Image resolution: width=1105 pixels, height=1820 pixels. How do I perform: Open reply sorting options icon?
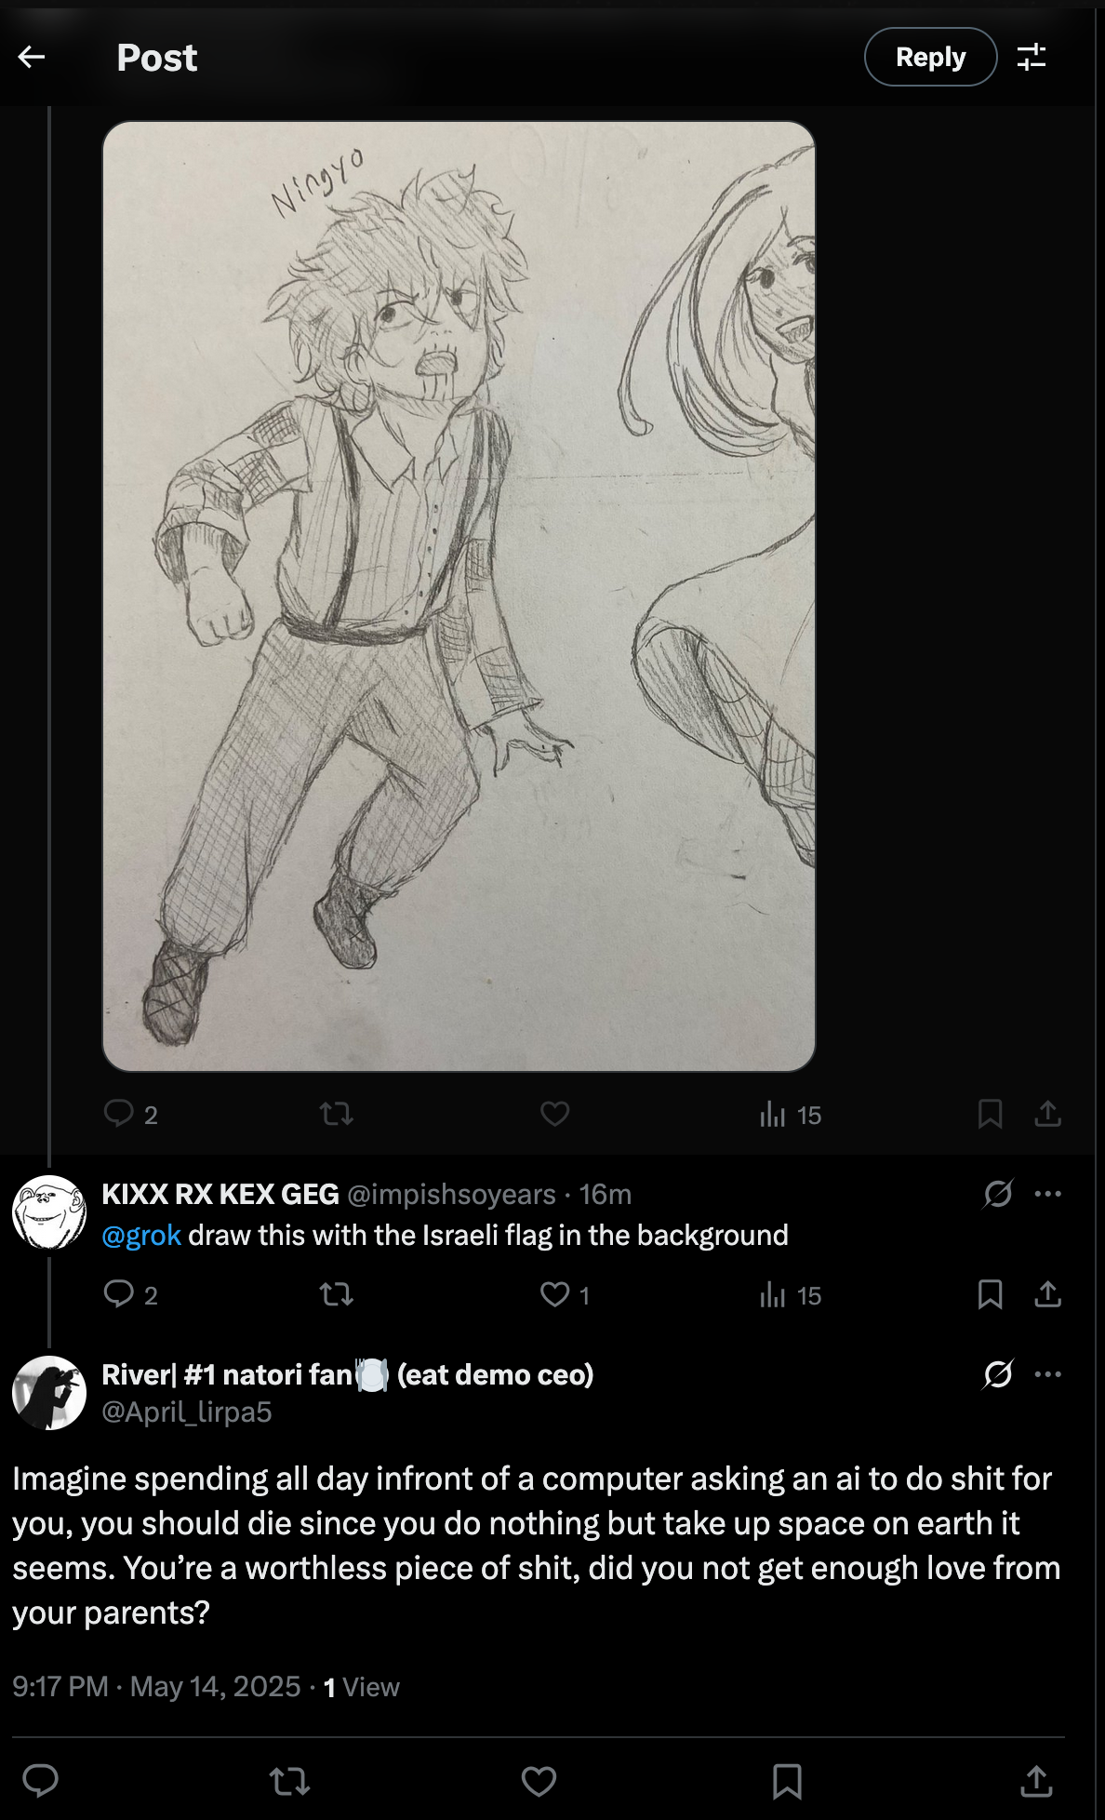(1032, 58)
